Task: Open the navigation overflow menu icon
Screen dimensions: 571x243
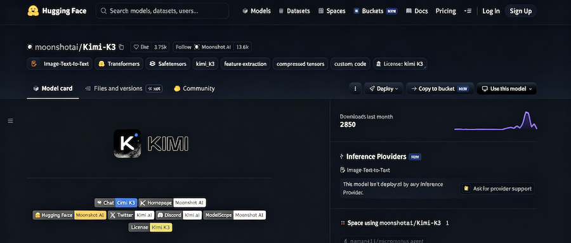Action: click(x=468, y=11)
